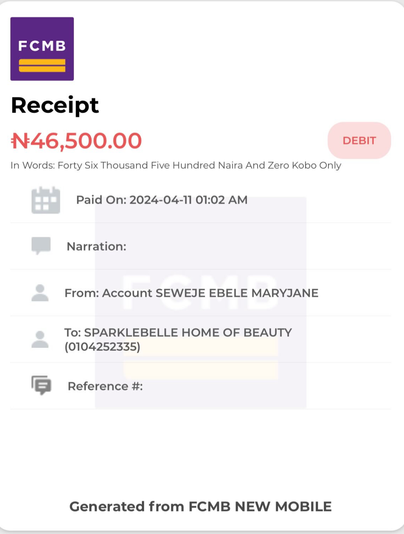
Task: Click the Narration label
Action: 96,246
